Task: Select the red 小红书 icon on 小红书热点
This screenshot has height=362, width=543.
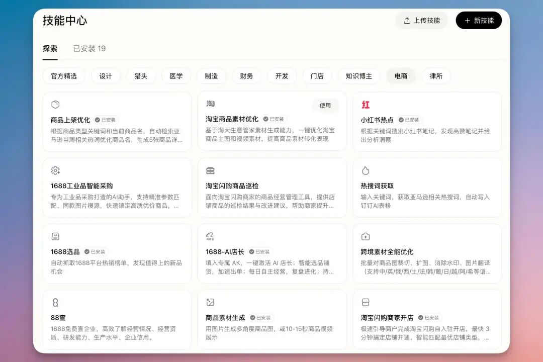Action: [x=366, y=104]
